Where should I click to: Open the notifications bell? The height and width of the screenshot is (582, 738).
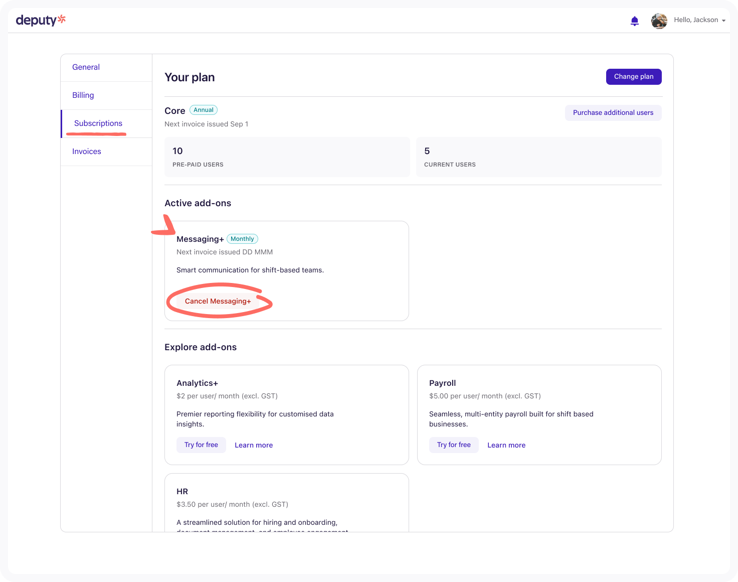coord(634,21)
